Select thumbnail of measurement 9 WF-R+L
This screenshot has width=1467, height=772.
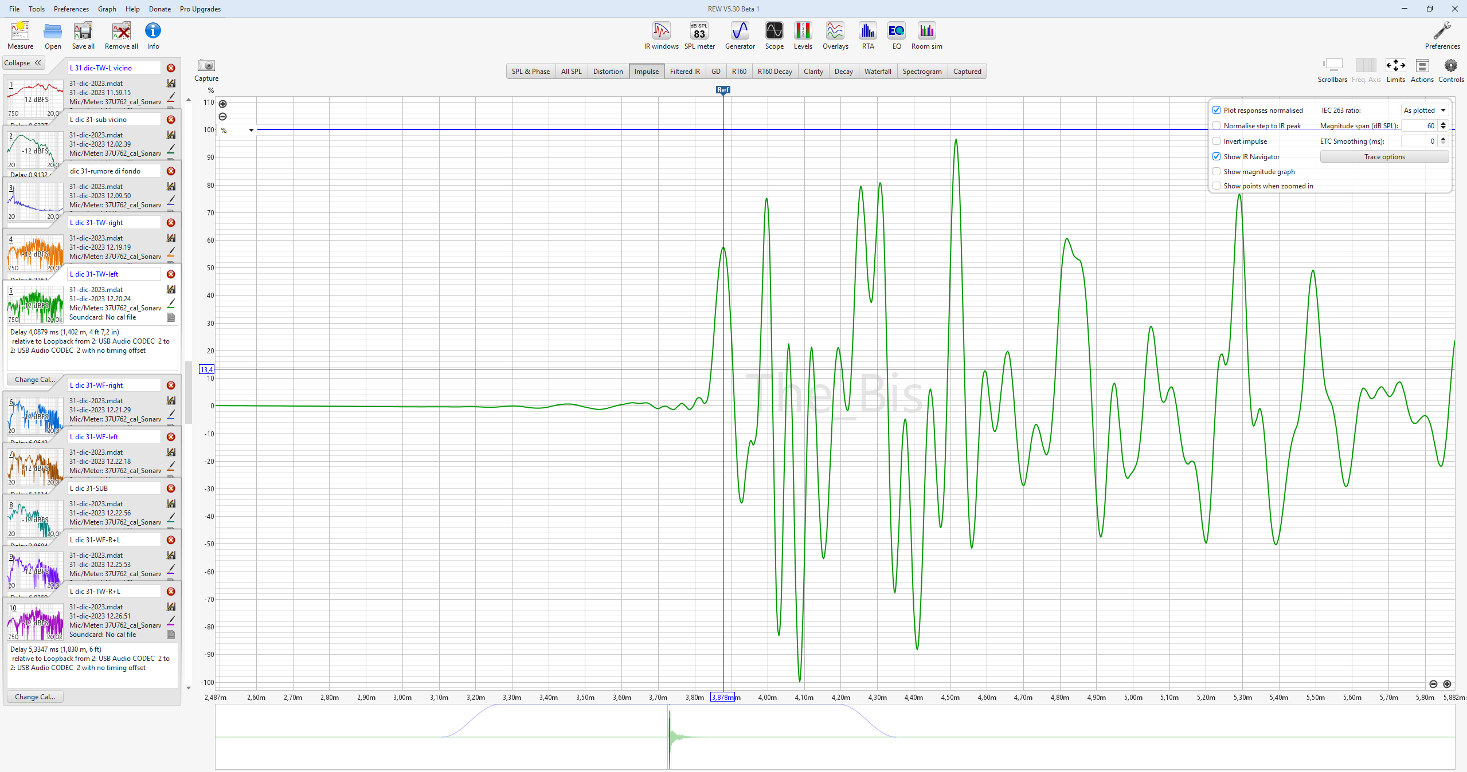[35, 570]
